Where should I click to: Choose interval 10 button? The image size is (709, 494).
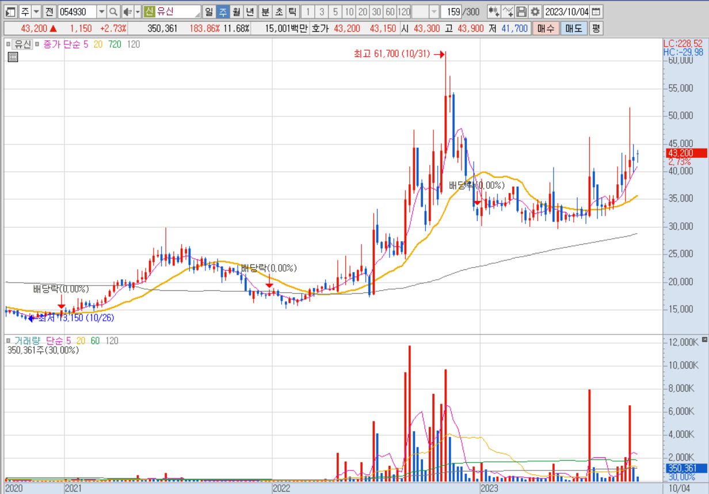coord(349,12)
